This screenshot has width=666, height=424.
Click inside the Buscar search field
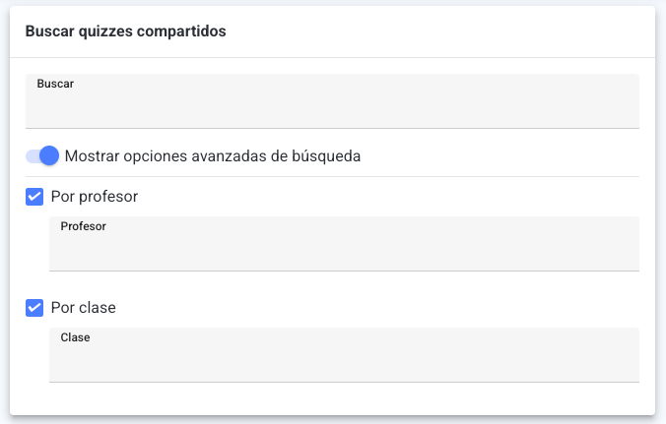(332, 101)
